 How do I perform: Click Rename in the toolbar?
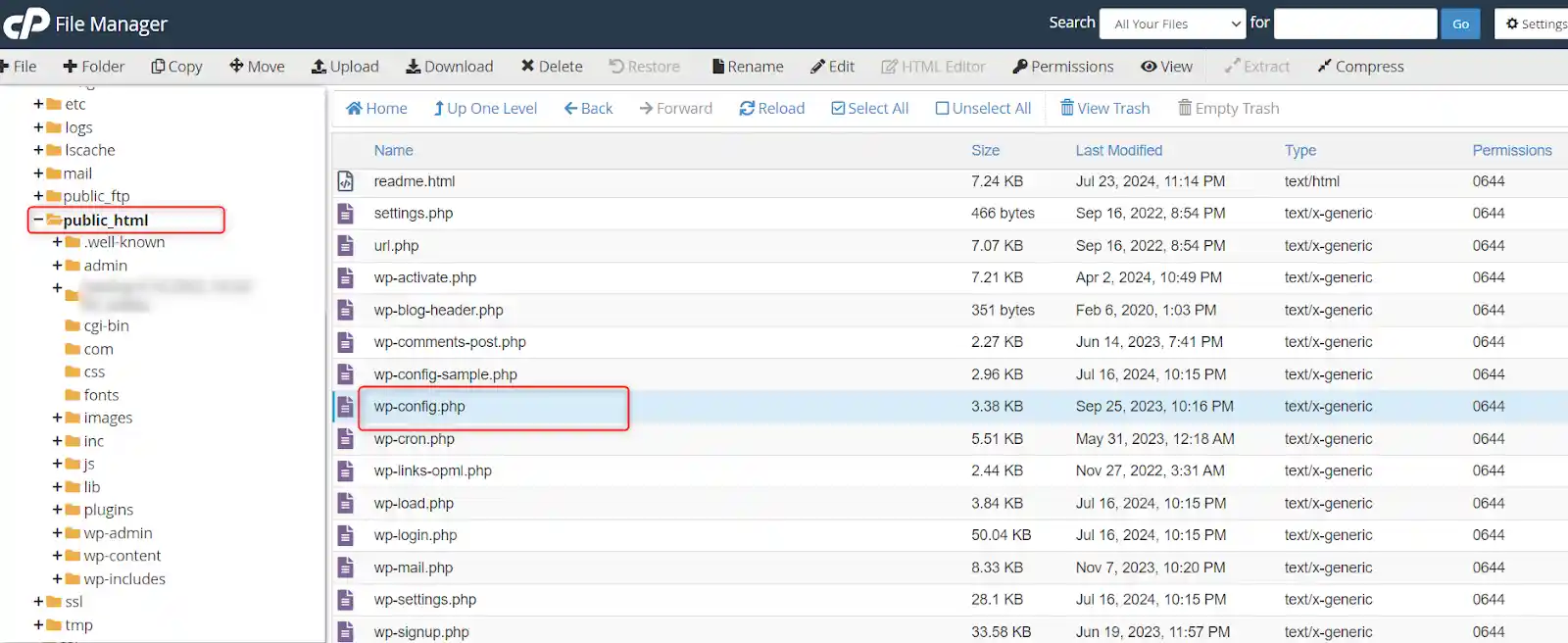[x=748, y=67]
